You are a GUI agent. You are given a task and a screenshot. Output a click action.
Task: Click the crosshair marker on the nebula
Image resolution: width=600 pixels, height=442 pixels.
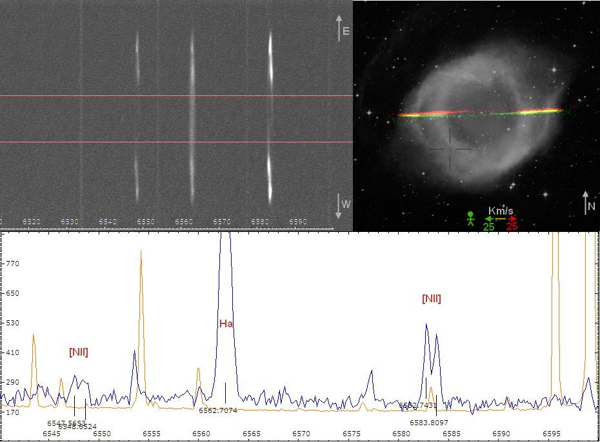pos(450,149)
